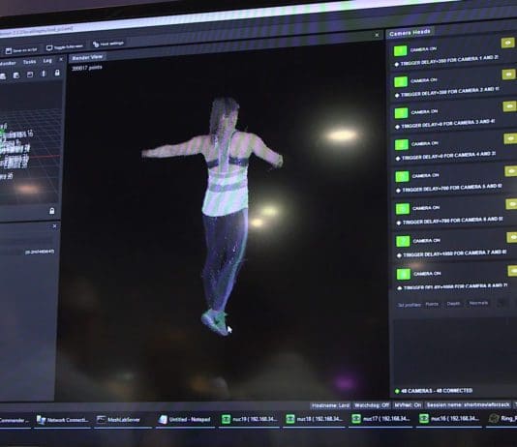
Task: Open the Camera Heads tab
Action: (410, 33)
